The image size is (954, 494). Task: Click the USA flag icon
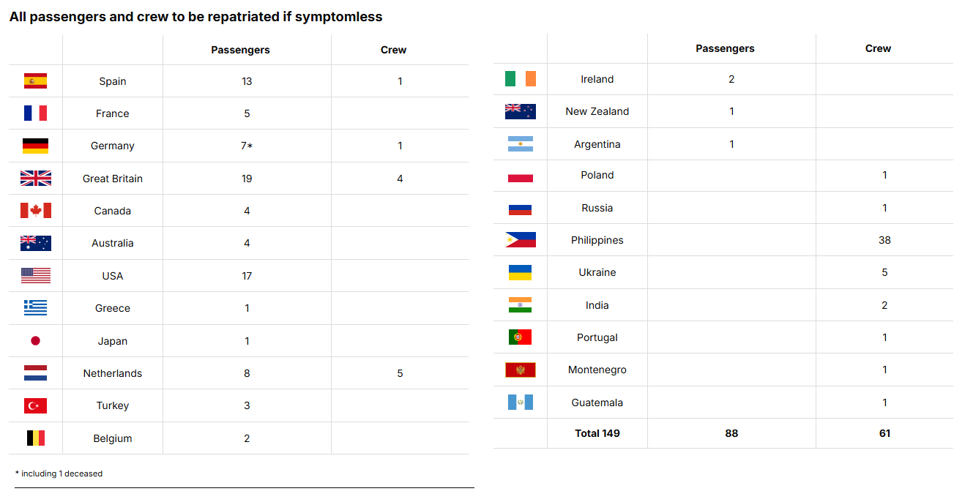tap(35, 276)
